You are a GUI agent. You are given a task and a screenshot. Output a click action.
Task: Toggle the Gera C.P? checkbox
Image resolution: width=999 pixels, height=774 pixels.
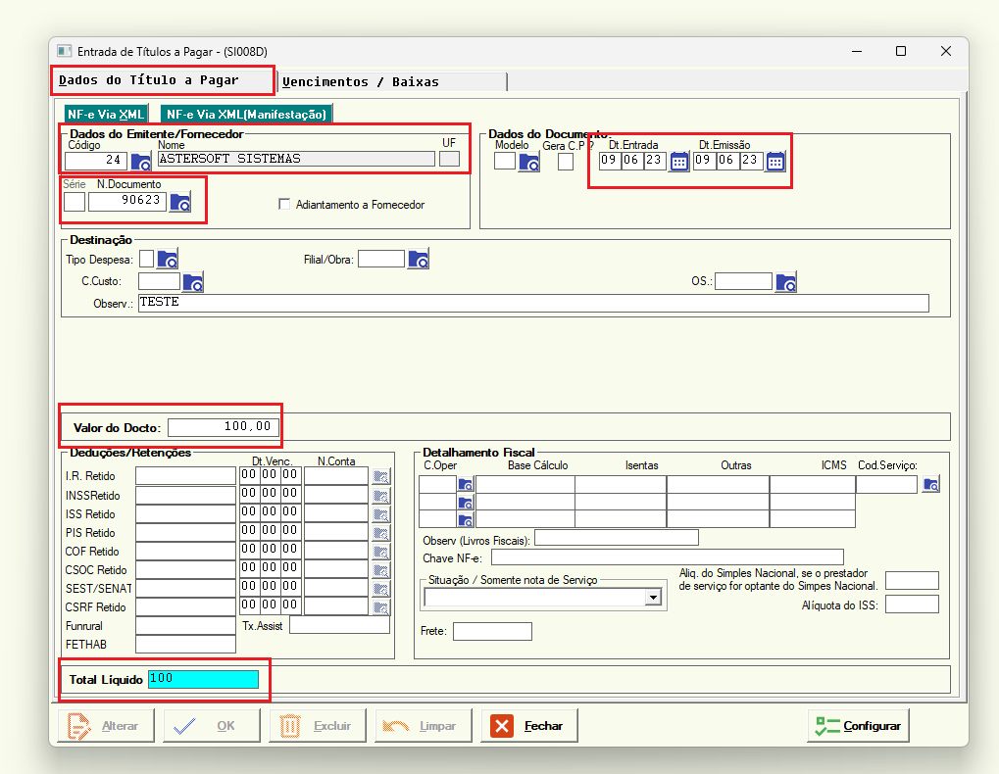point(565,162)
